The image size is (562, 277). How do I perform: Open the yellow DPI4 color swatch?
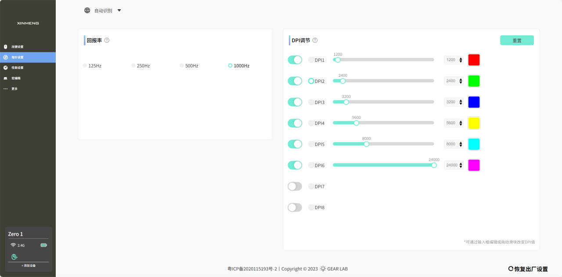(x=474, y=123)
